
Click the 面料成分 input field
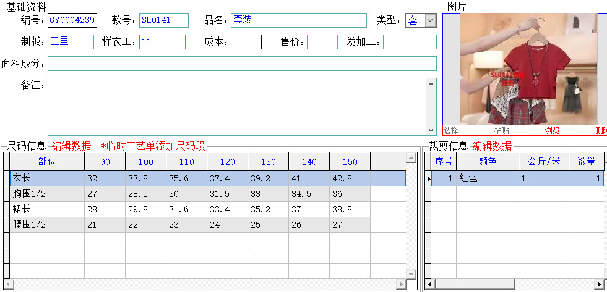tap(242, 64)
